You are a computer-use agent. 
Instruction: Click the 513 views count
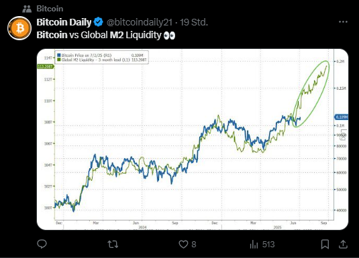(x=268, y=245)
